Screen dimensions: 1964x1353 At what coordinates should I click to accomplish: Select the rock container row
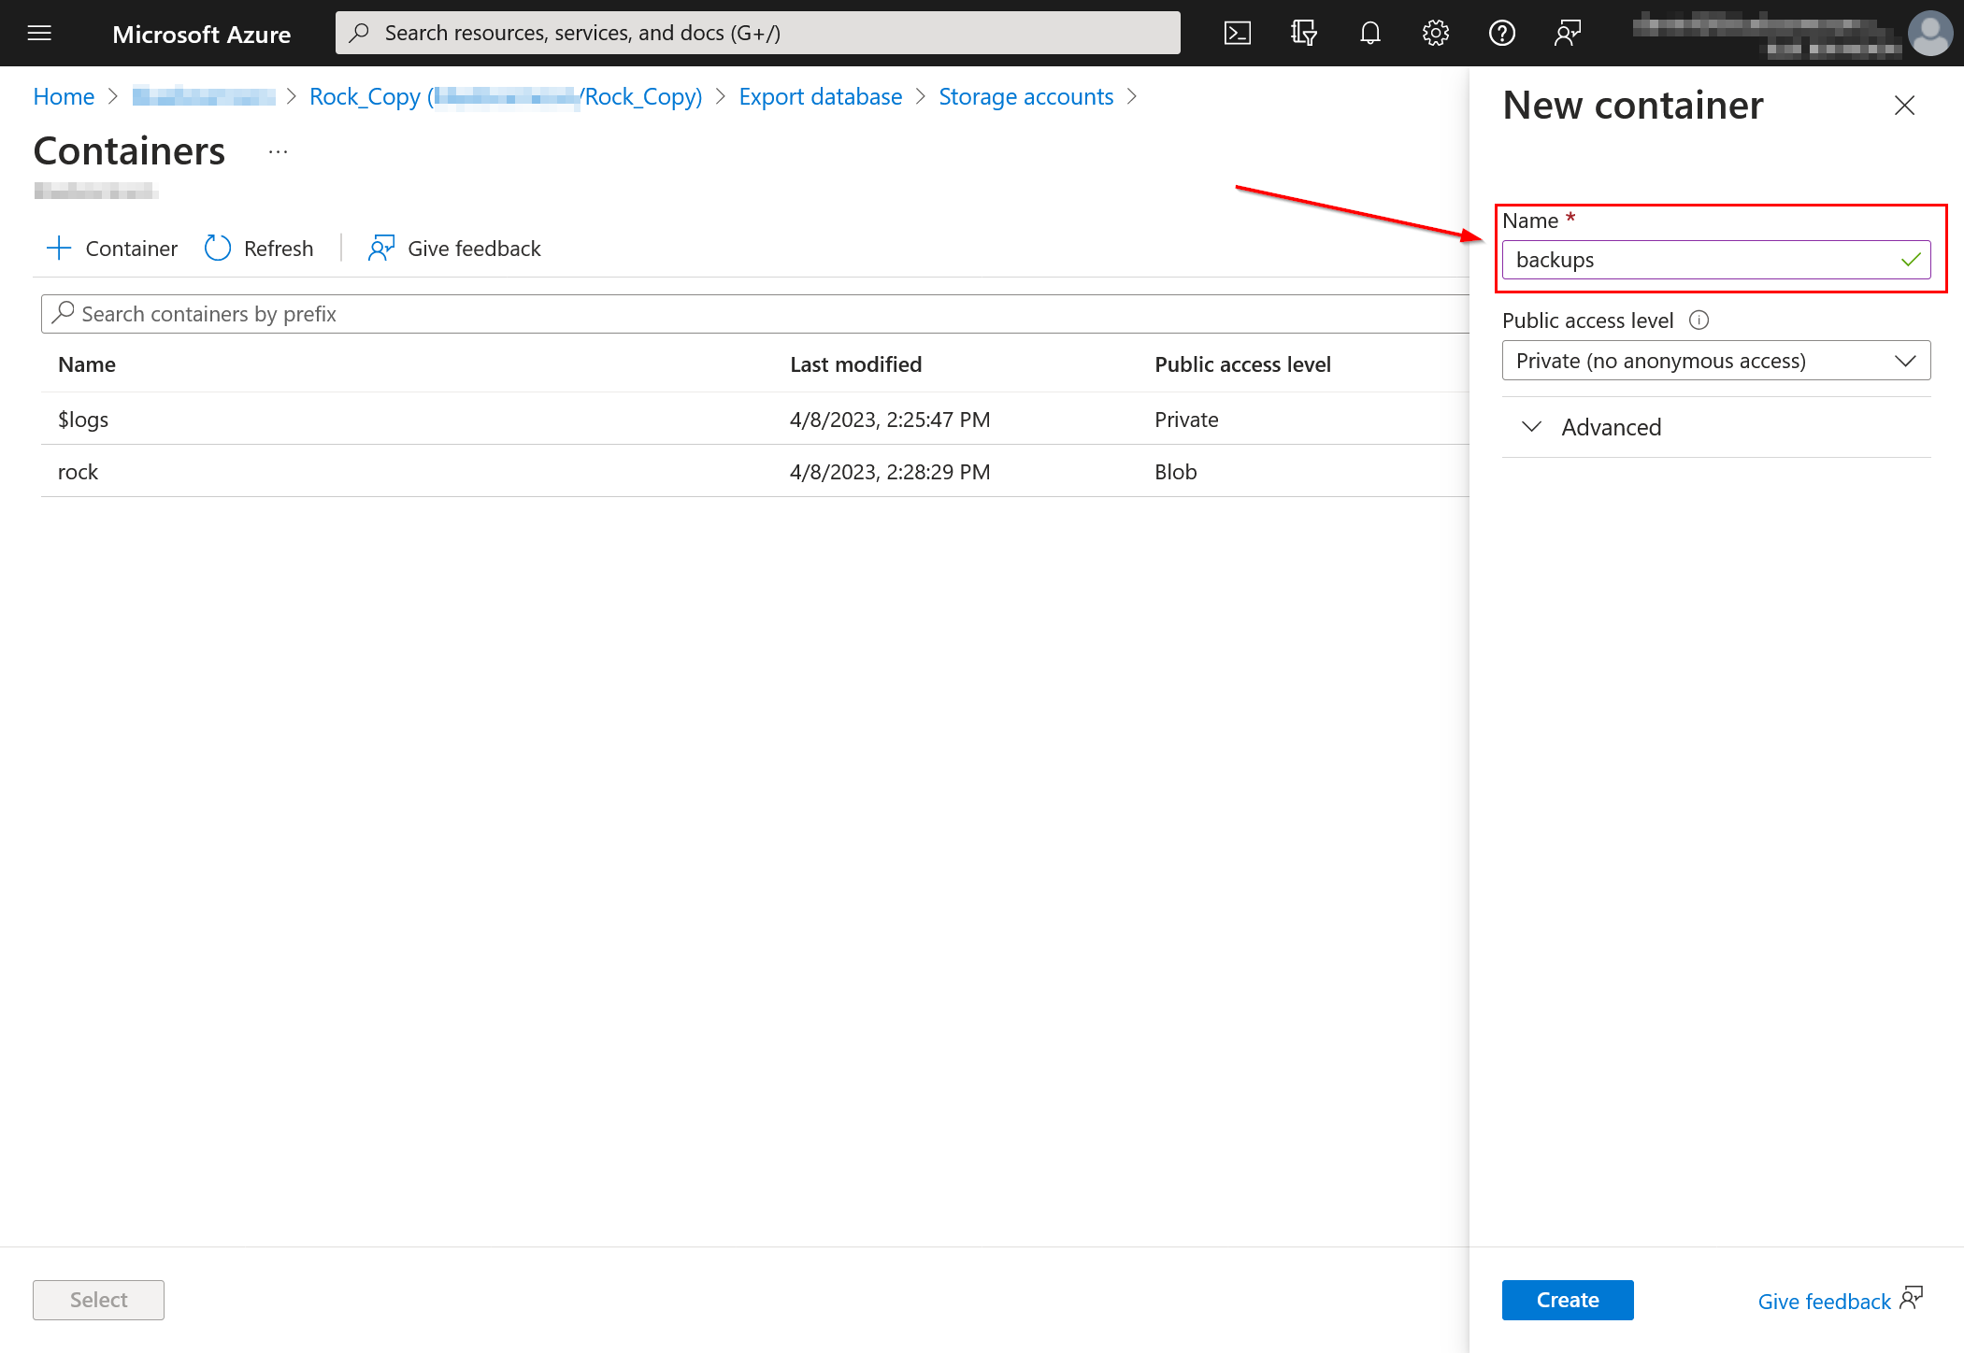point(79,472)
